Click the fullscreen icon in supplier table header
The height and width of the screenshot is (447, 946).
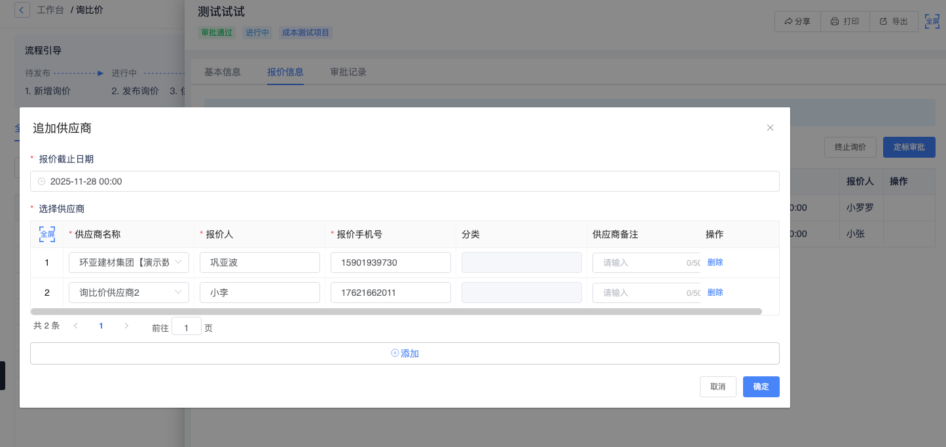point(47,234)
